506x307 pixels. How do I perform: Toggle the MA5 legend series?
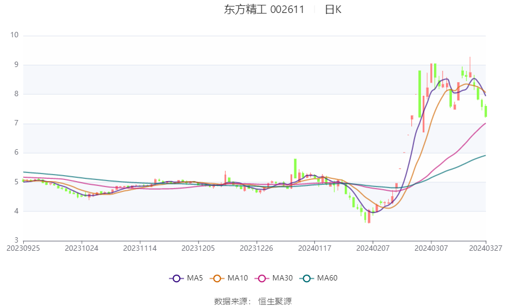186,278
